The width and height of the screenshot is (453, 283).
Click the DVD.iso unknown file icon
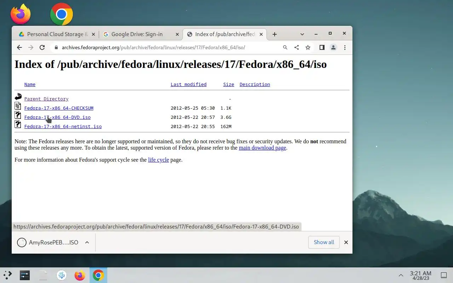[18, 115]
